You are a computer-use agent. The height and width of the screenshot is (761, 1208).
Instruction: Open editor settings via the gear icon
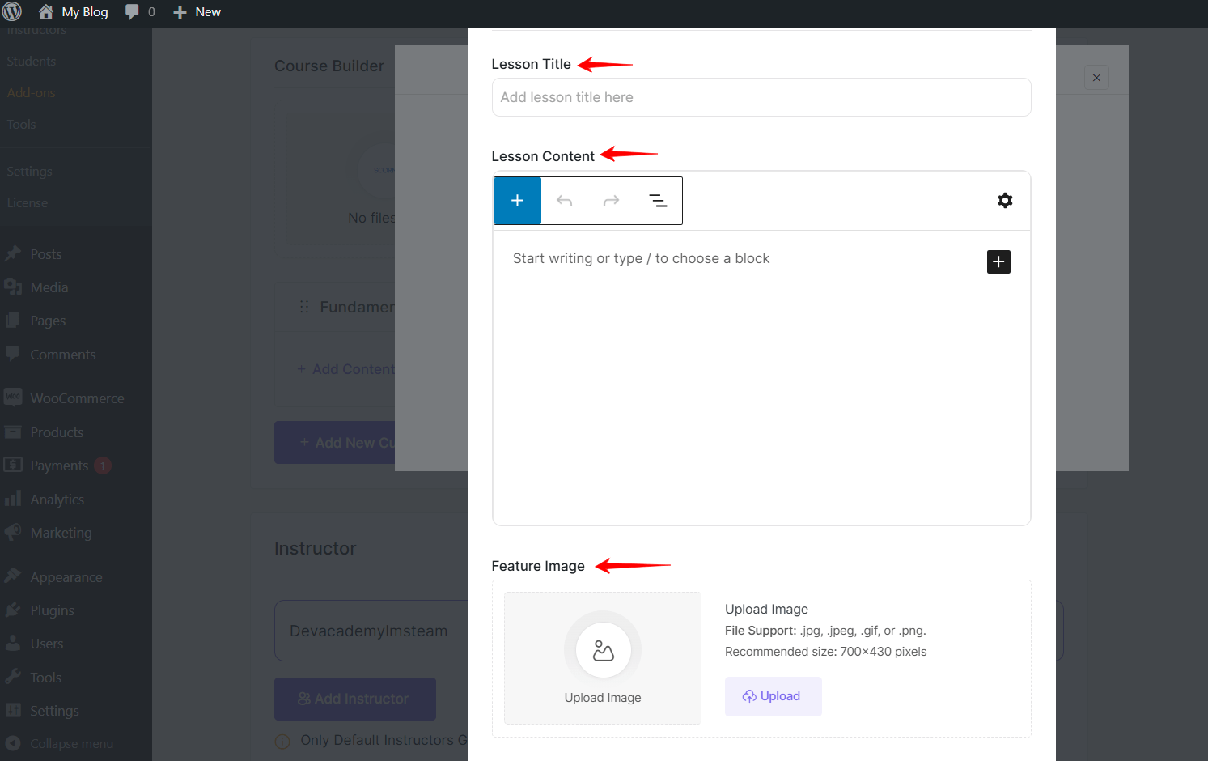(1005, 200)
